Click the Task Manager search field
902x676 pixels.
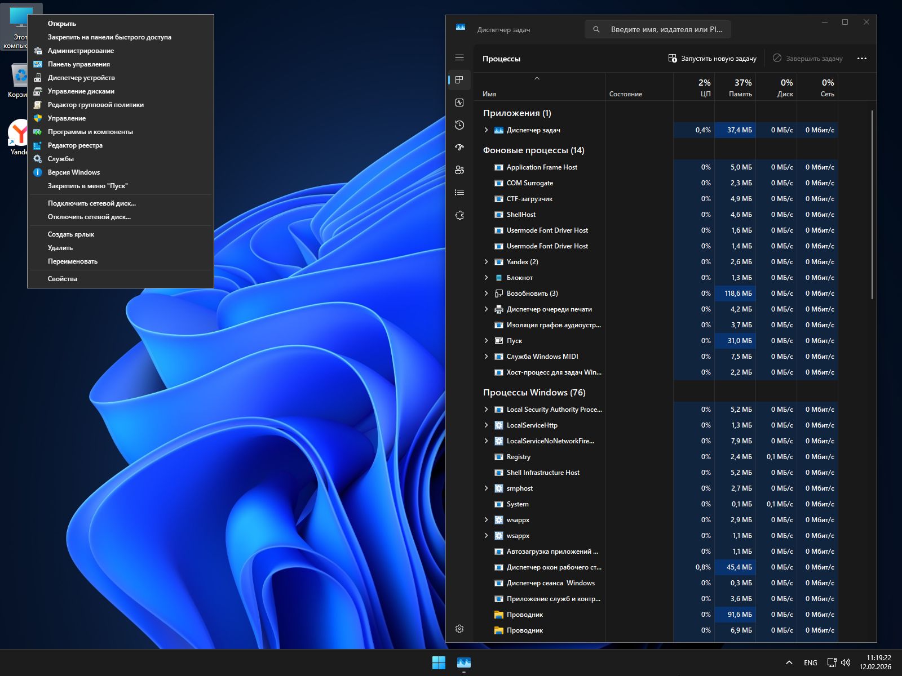pyautogui.click(x=665, y=29)
